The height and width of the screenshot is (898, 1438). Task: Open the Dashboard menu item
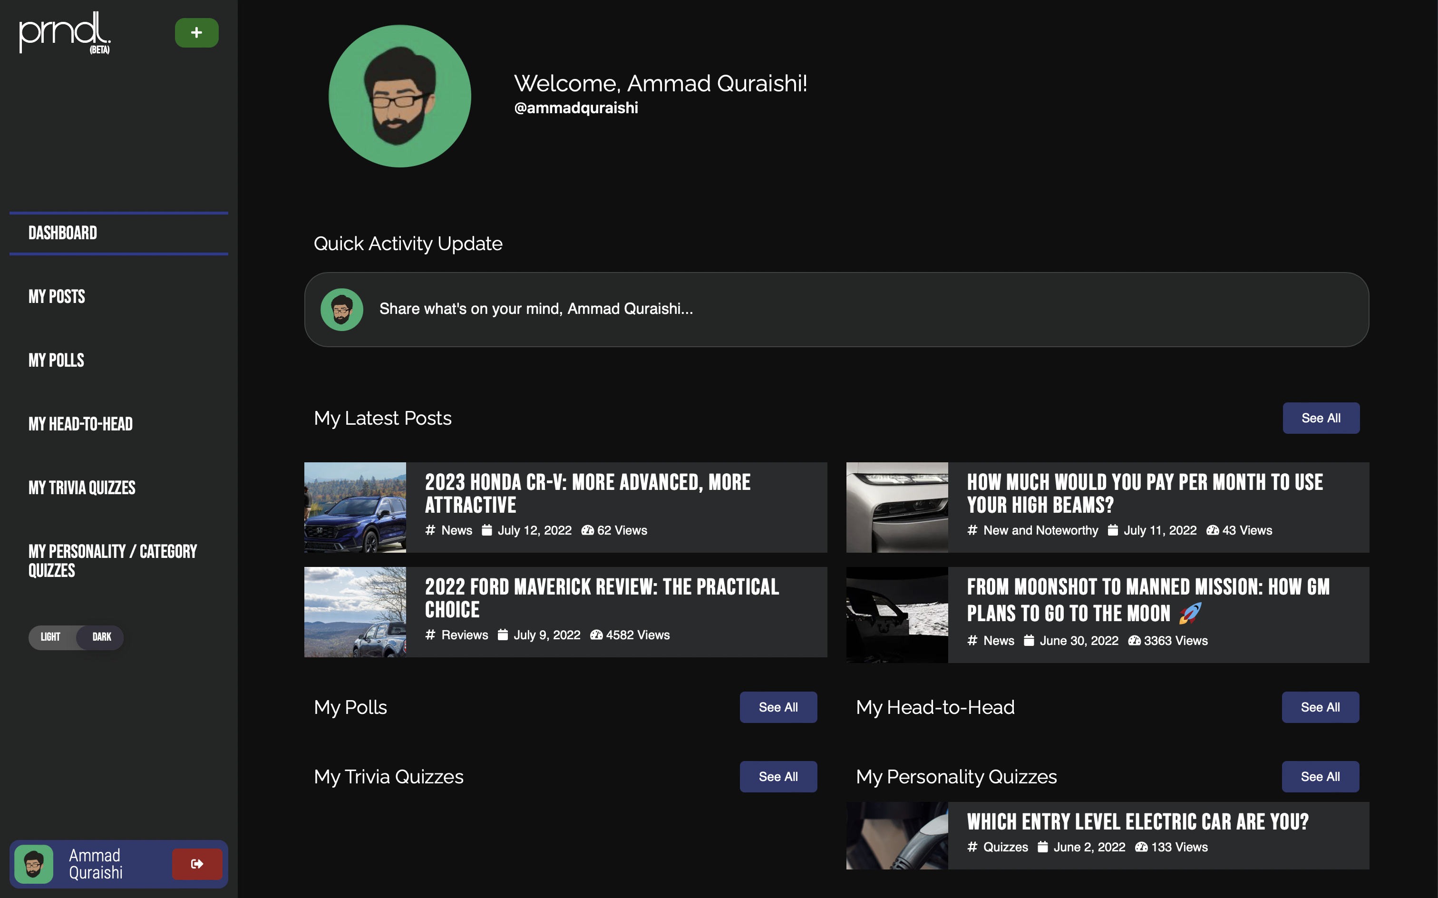pyautogui.click(x=63, y=233)
